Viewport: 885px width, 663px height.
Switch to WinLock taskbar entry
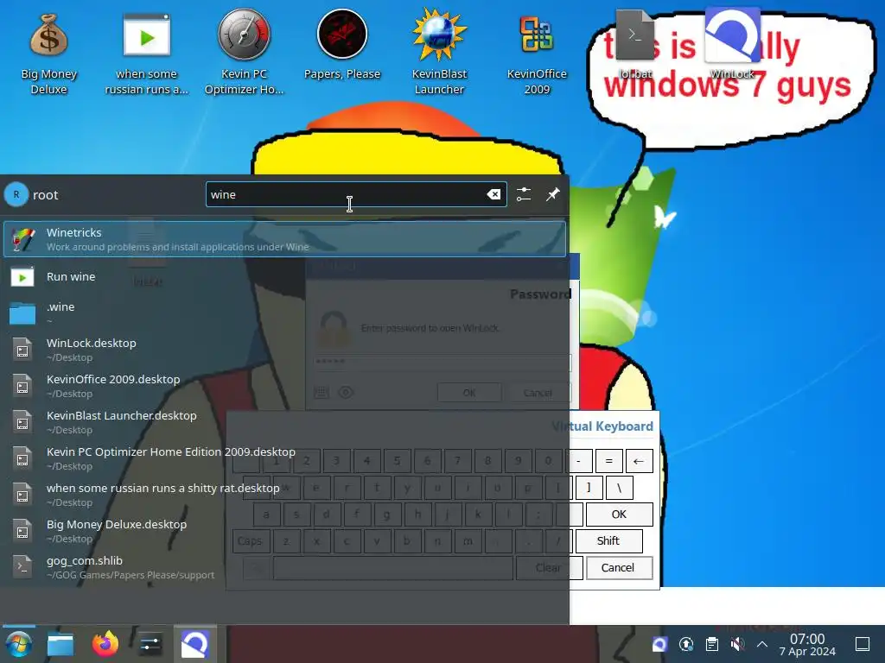click(194, 644)
